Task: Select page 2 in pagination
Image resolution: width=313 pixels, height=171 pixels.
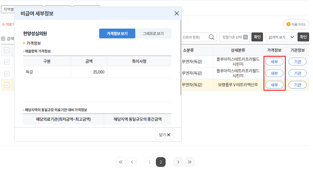Action: pyautogui.click(x=161, y=162)
